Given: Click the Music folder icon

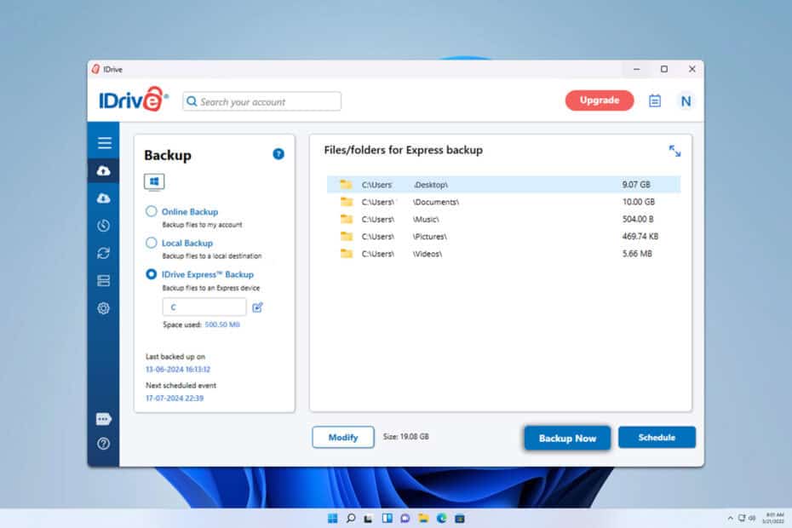Looking at the screenshot, I should pos(346,219).
